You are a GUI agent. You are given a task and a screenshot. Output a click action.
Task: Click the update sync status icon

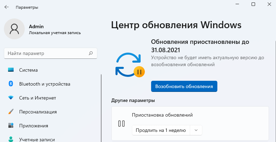[x=129, y=65]
